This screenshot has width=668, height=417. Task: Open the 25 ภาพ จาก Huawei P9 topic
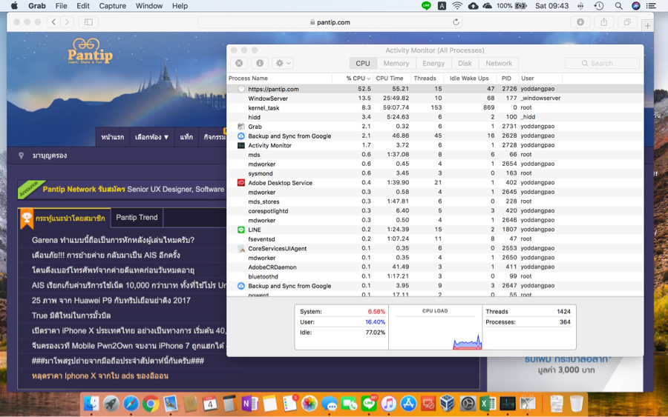pyautogui.click(x=111, y=301)
